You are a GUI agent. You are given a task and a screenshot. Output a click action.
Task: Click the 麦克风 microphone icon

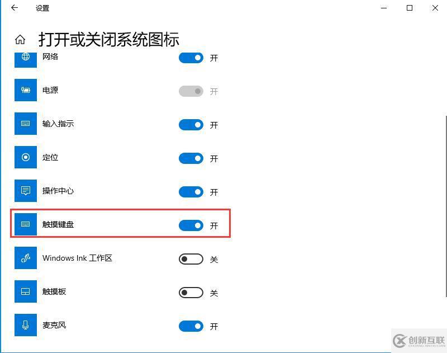point(26,325)
